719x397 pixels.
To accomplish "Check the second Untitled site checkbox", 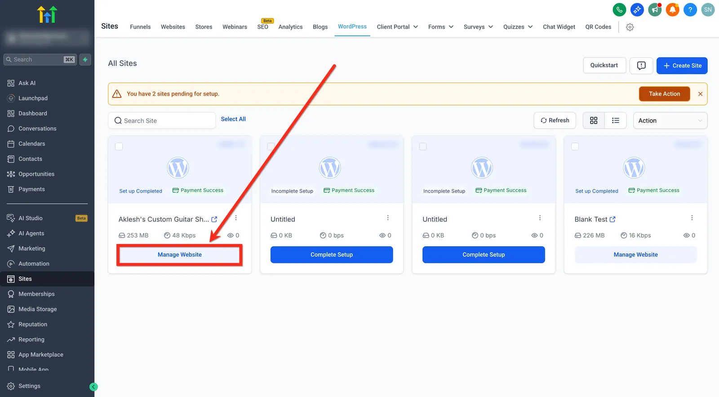I will (x=423, y=147).
